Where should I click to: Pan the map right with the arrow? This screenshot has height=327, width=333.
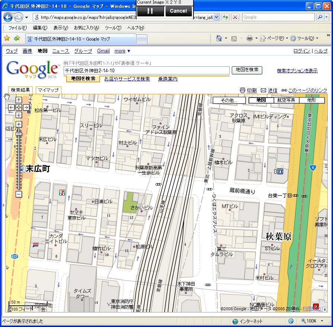[x=26, y=107]
